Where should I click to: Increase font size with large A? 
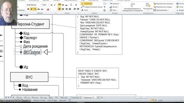click(x=51, y=5)
